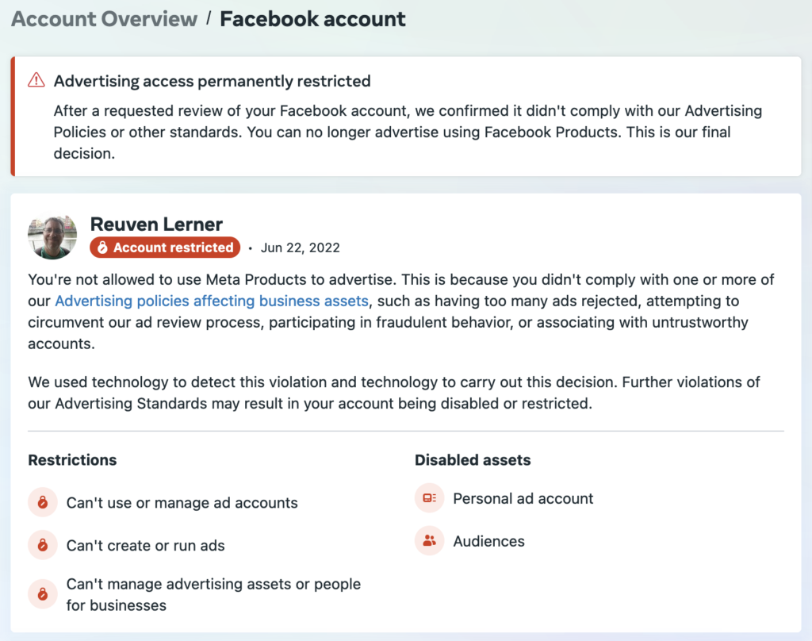Click the Personal ad account icon
Image resolution: width=812 pixels, height=641 pixels.
point(430,498)
